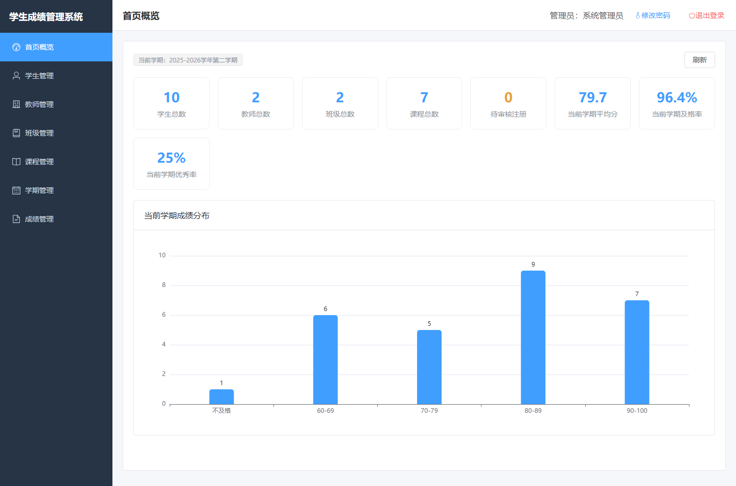Viewport: 736px width, 486px height.
Task: Click the y-axis label 10
Action: coord(162,255)
